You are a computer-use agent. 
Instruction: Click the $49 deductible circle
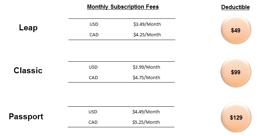tap(236, 30)
